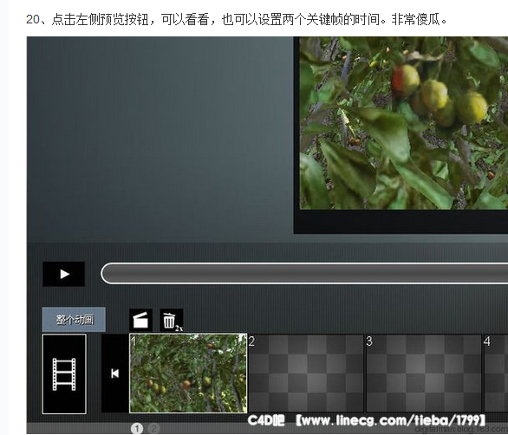This screenshot has width=508, height=435.
Task: Select the 整个动画 button
Action: click(x=74, y=320)
